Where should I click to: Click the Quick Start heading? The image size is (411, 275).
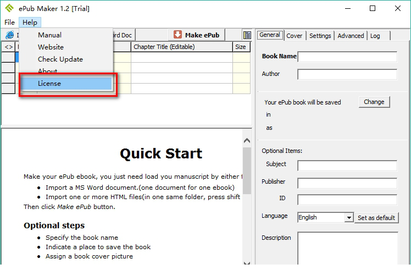(x=161, y=153)
